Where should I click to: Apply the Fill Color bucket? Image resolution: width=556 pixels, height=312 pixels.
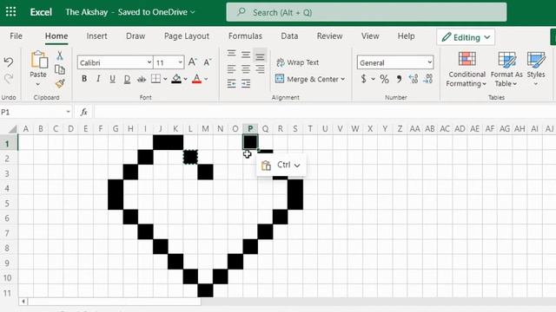click(176, 79)
